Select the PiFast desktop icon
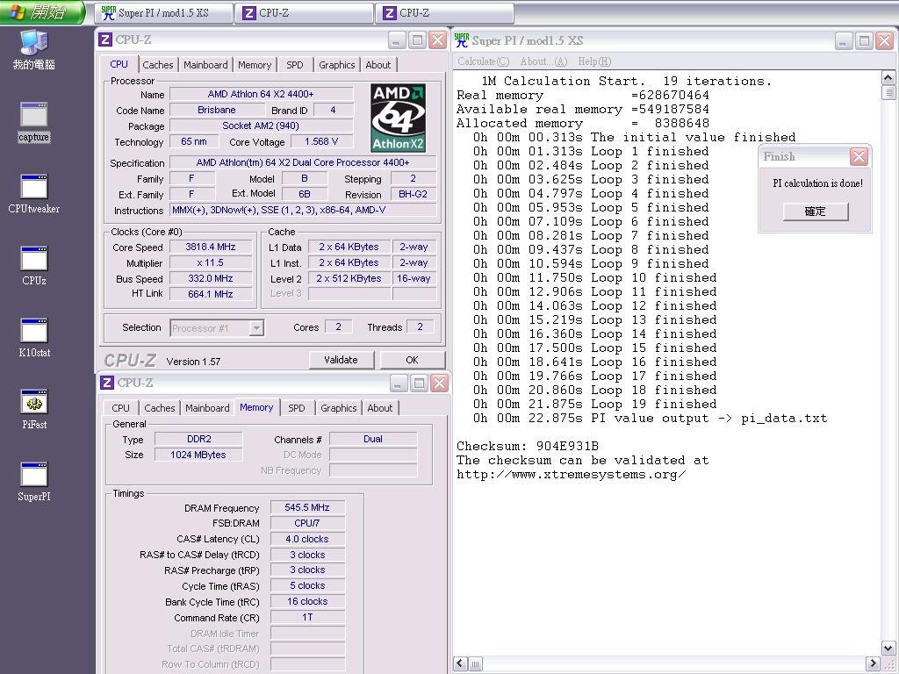 click(x=34, y=409)
